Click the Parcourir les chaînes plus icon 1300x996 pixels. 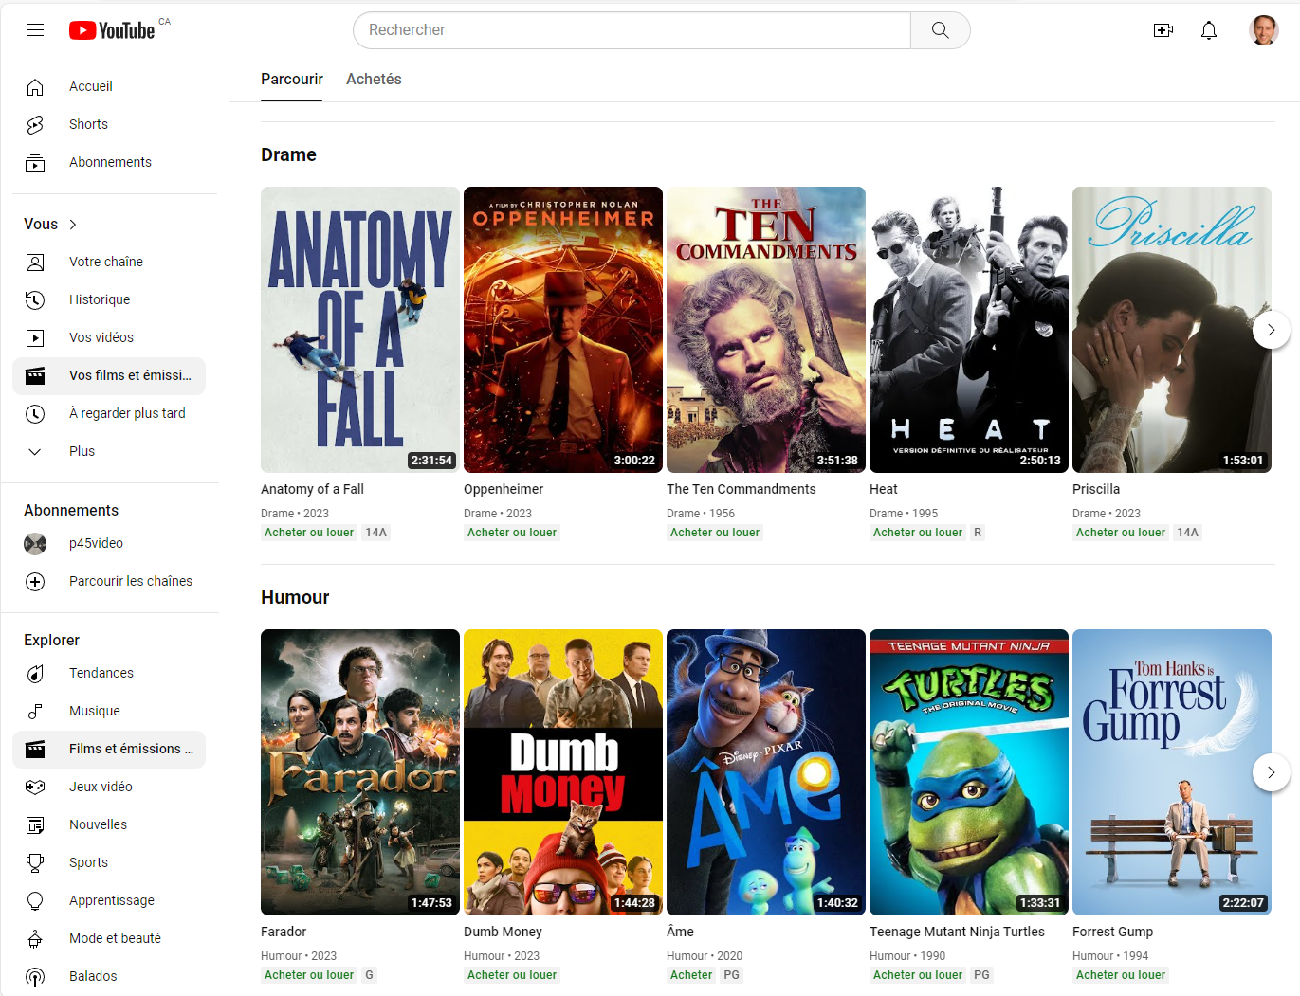[35, 581]
